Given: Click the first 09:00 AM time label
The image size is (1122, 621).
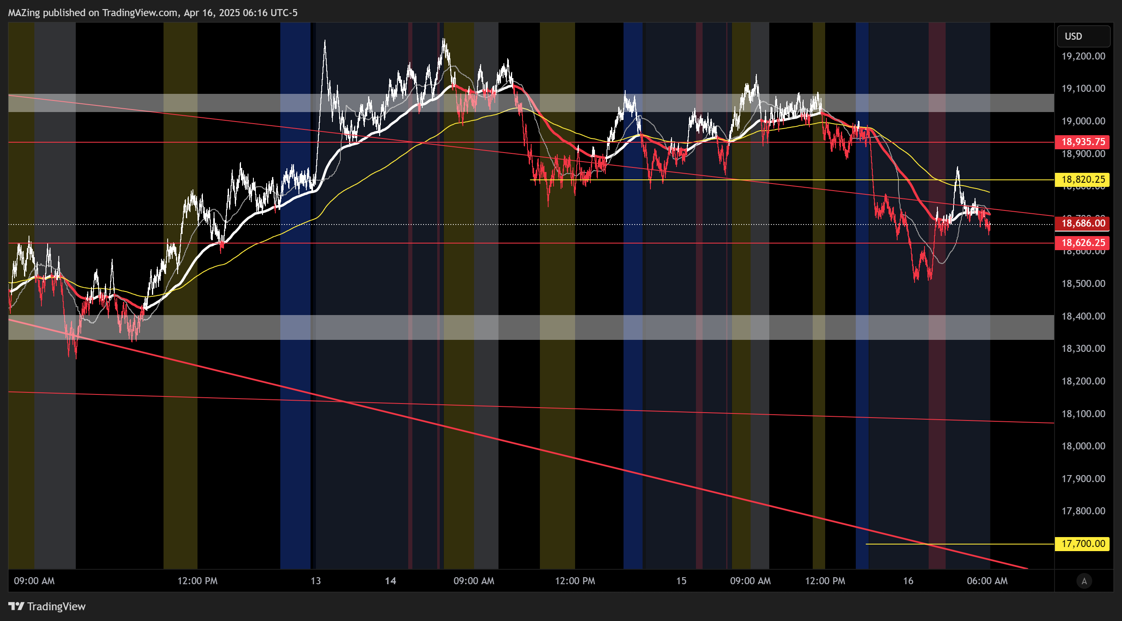Looking at the screenshot, I should pos(34,581).
